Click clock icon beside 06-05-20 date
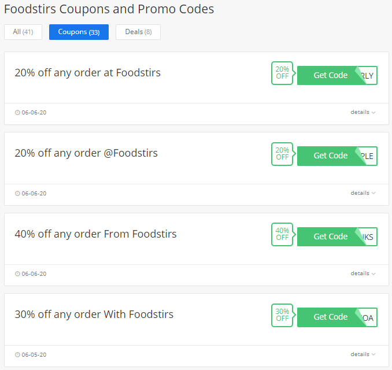This screenshot has width=392, height=370. [x=17, y=355]
